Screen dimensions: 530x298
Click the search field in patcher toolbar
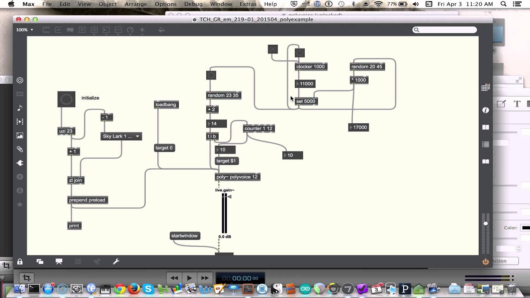pyautogui.click(x=445, y=30)
